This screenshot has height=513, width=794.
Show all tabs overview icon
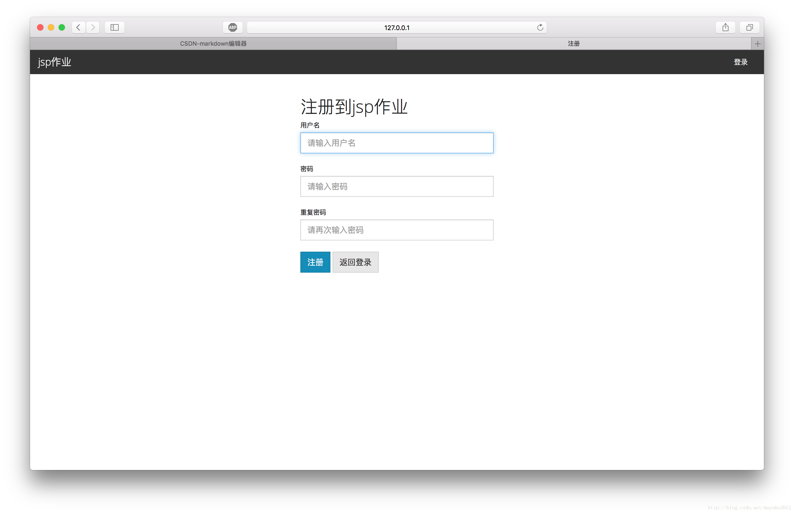749,27
